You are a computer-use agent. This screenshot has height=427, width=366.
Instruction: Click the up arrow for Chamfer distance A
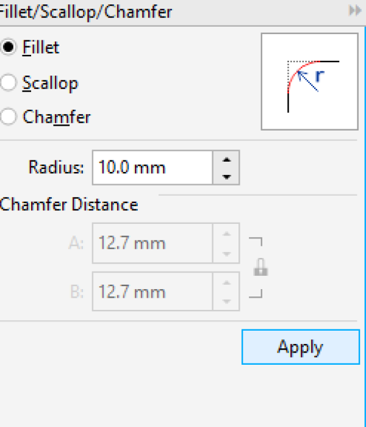coord(226,235)
